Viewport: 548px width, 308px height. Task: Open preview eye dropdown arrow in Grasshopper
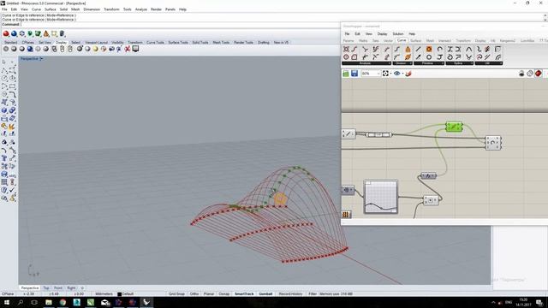[402, 74]
